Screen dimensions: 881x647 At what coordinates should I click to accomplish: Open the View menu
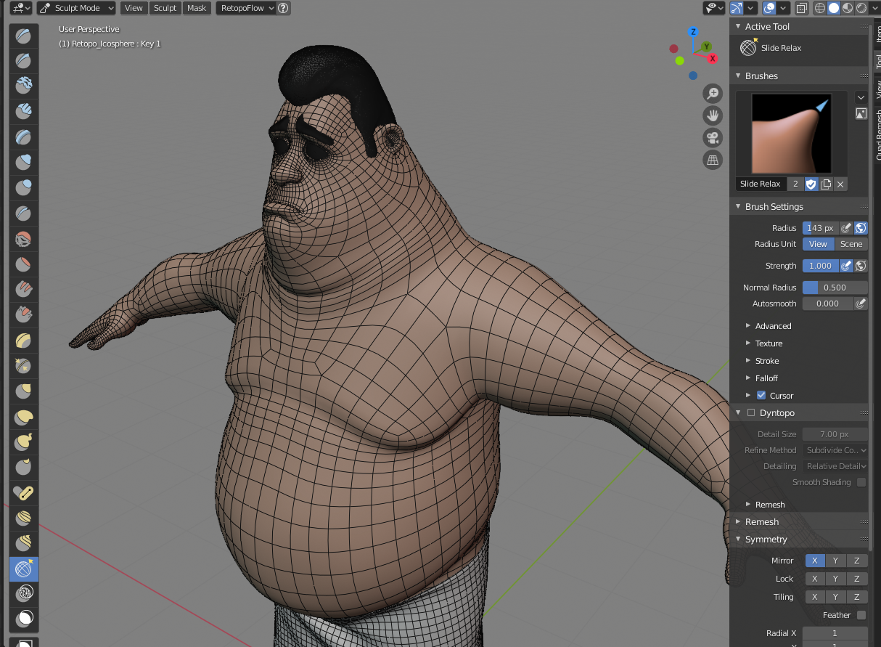134,8
